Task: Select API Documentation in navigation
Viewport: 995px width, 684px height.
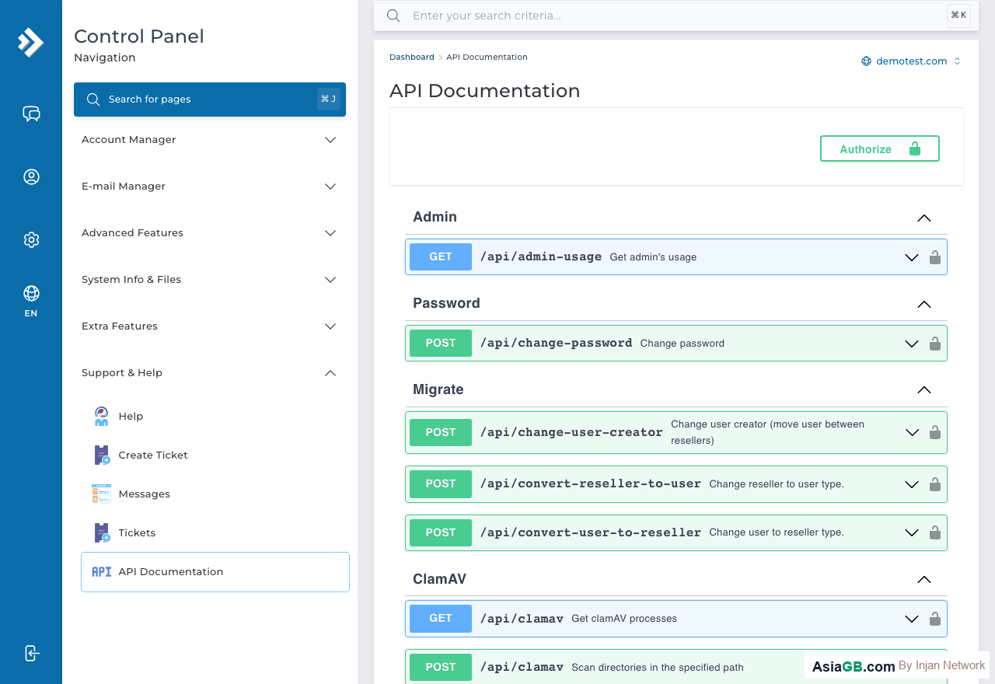Action: coord(215,572)
